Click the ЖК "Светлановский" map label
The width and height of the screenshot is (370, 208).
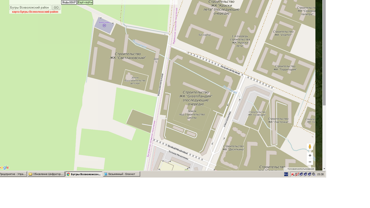tap(128, 56)
